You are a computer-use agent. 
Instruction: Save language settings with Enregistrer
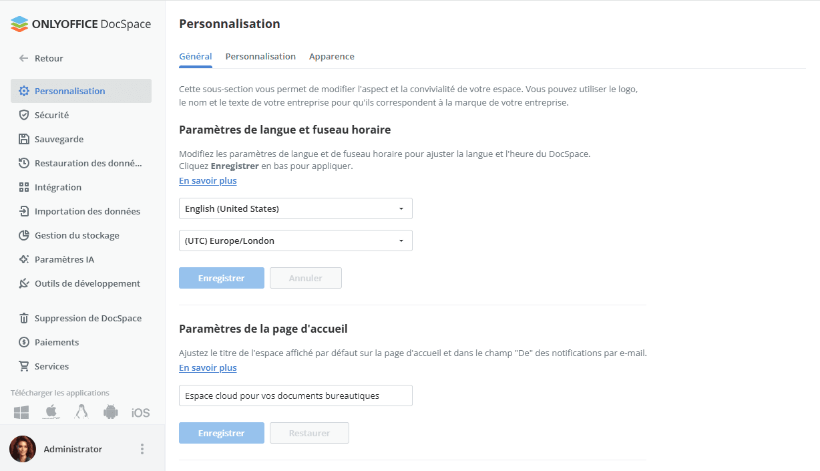pos(221,277)
